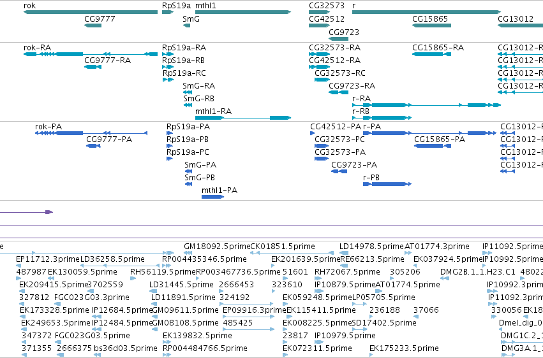Viewport: 543px width, 358px height.
Task: Click the r-PA protein glyph
Action: tap(430, 133)
